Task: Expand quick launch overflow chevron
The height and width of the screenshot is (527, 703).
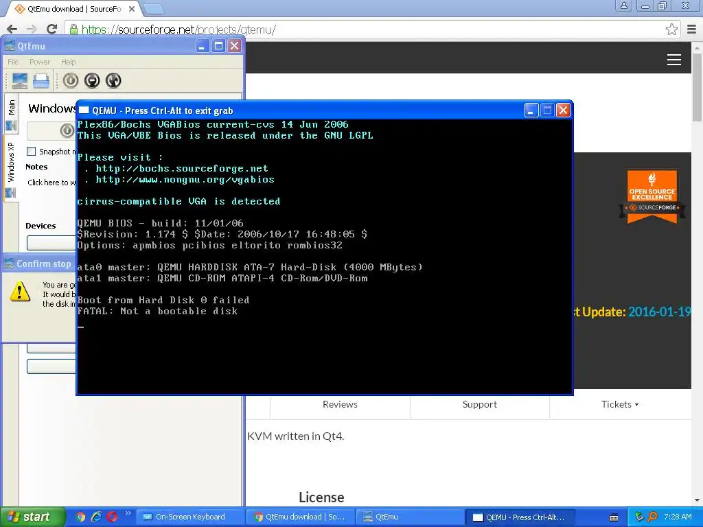Action: [128, 513]
